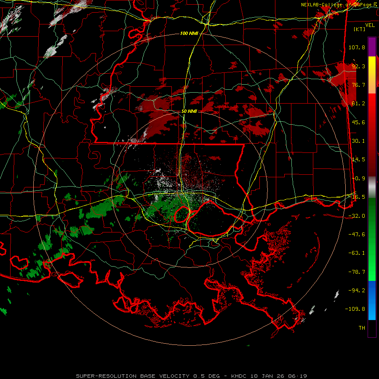This screenshot has height=379, width=379.
Task: Click the 76.7 velocity scale value
Action: tap(358, 85)
